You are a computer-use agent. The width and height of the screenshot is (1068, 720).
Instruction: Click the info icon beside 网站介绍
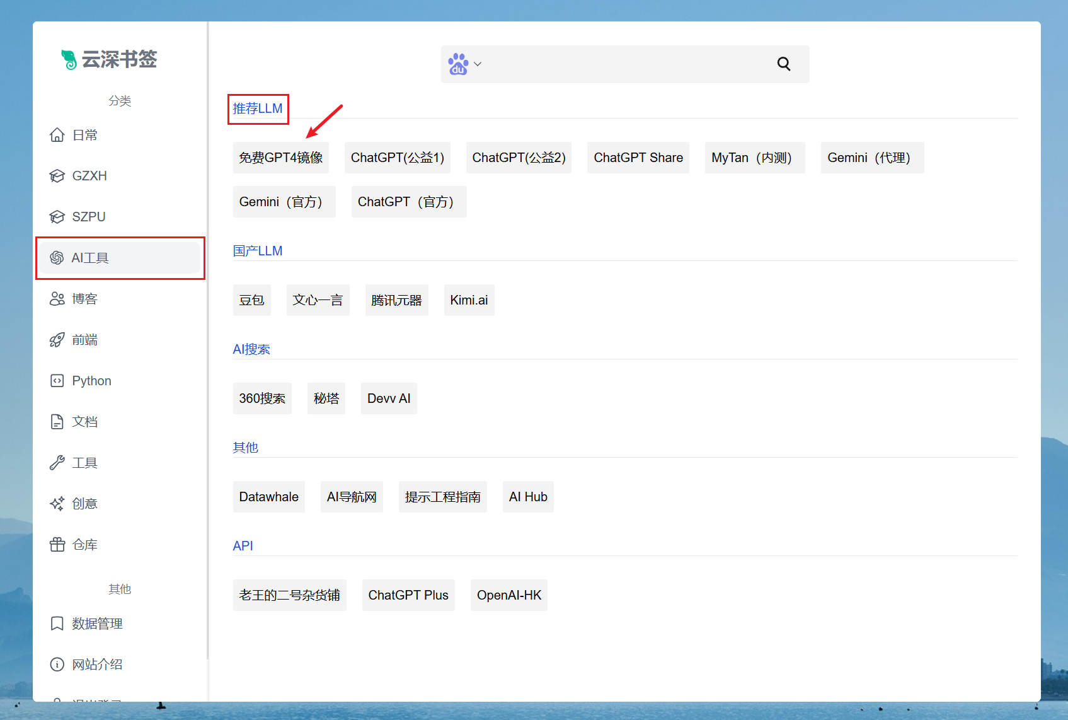pos(57,665)
